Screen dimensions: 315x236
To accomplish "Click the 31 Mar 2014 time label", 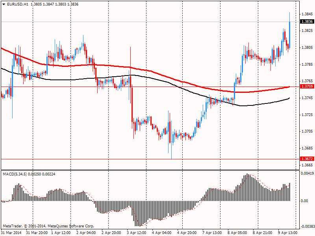I will click(11, 233).
